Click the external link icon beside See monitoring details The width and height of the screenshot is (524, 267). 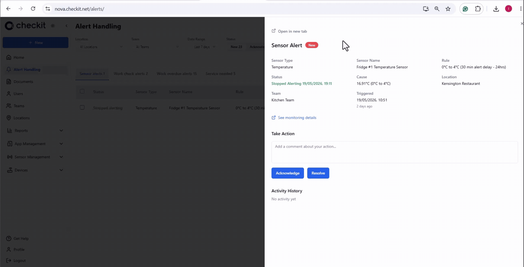pyautogui.click(x=274, y=118)
